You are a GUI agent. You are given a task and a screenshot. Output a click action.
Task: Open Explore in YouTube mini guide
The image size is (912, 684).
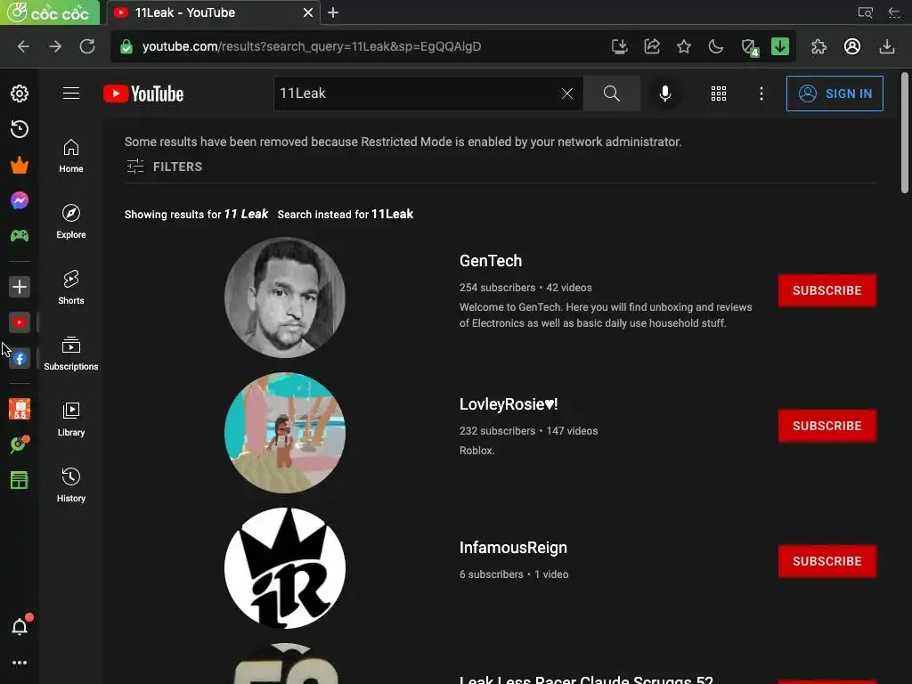point(71,222)
